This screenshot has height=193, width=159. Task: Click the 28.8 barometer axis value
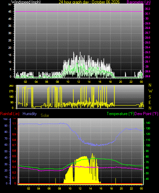click(x=148, y=76)
